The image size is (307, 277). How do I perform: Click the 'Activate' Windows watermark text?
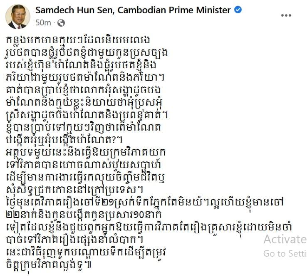(x=285, y=239)
